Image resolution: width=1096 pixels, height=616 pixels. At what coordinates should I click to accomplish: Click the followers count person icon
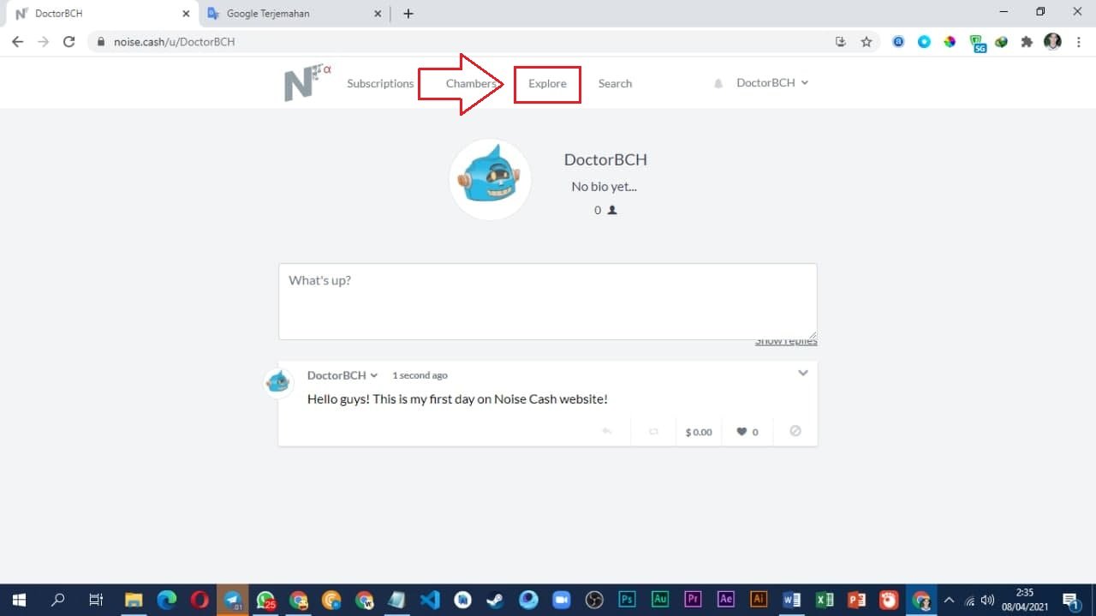click(612, 210)
